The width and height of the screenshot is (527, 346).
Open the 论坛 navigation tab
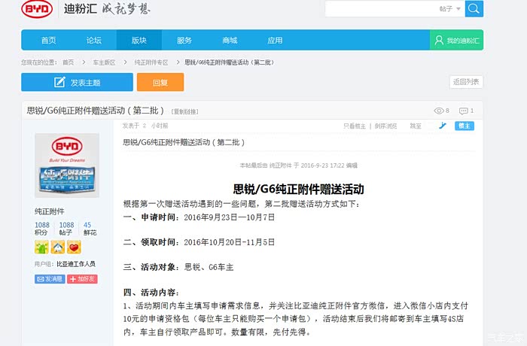pos(93,41)
